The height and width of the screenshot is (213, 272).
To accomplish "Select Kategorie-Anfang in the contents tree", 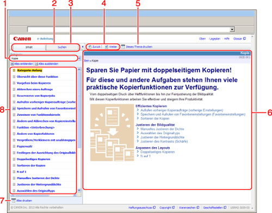I will click(29, 70).
